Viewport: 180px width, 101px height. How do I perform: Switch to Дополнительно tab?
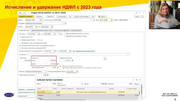click(x=76, y=31)
